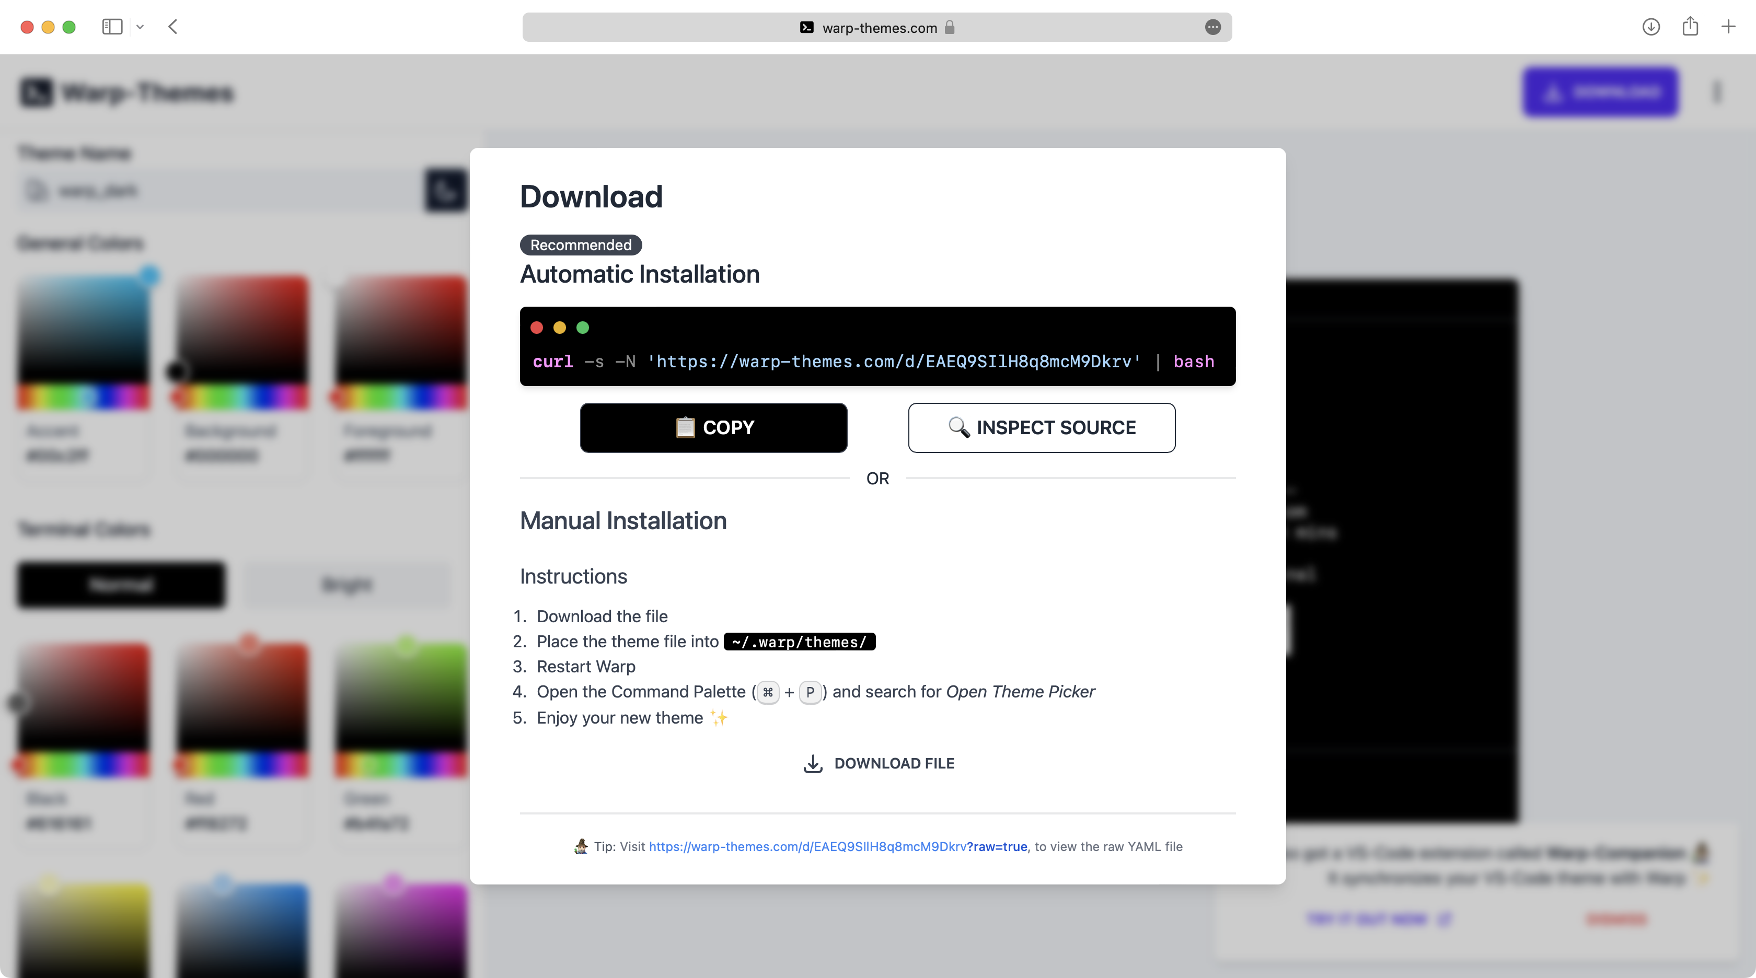Open the sidebar dropdown chevron in Safari
The height and width of the screenshot is (978, 1756).
click(x=140, y=27)
